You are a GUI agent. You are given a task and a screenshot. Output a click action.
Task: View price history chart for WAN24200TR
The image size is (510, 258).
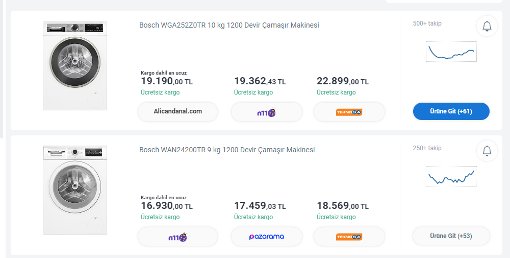coord(451,176)
